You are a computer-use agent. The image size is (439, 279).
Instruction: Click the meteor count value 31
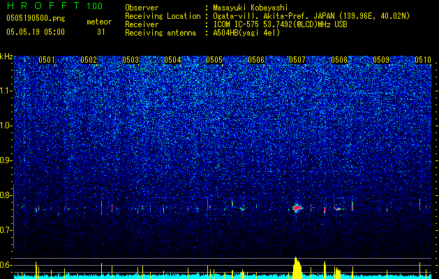[101, 32]
